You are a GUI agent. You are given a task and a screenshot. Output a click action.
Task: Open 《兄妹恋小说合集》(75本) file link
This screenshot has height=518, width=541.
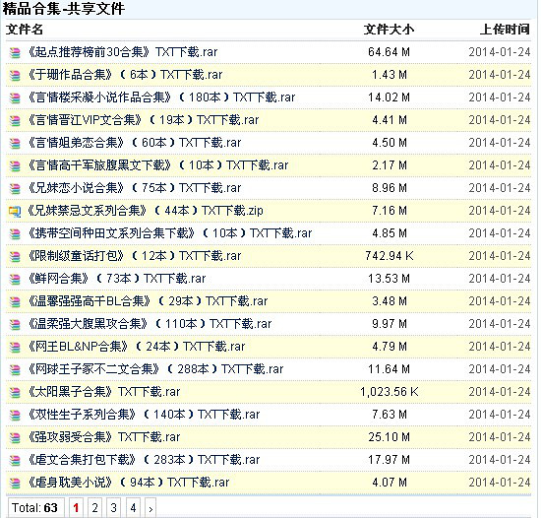point(135,188)
